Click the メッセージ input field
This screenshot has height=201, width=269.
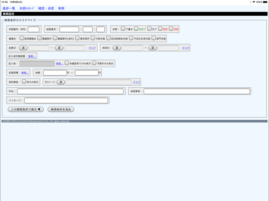(x=66, y=100)
